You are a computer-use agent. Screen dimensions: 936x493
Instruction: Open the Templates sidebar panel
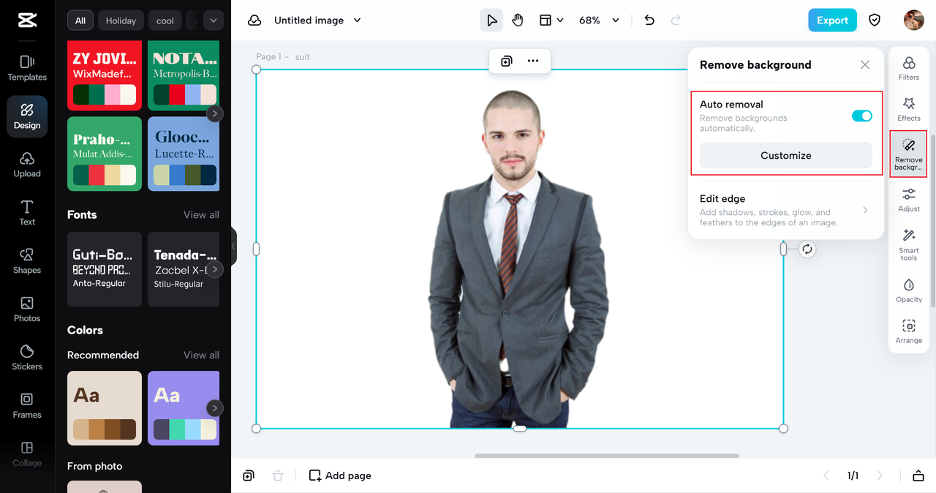(x=27, y=68)
